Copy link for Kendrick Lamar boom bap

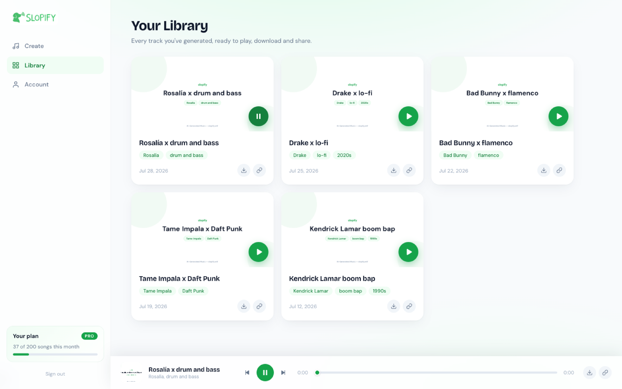click(409, 306)
